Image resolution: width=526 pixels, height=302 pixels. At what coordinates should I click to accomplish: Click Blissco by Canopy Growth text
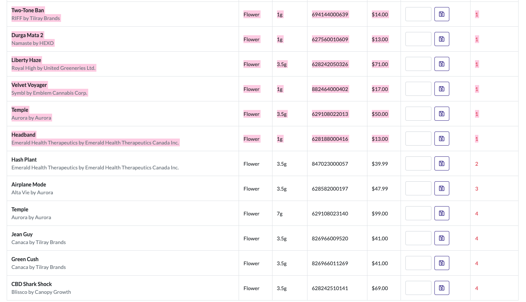pyautogui.click(x=41, y=292)
